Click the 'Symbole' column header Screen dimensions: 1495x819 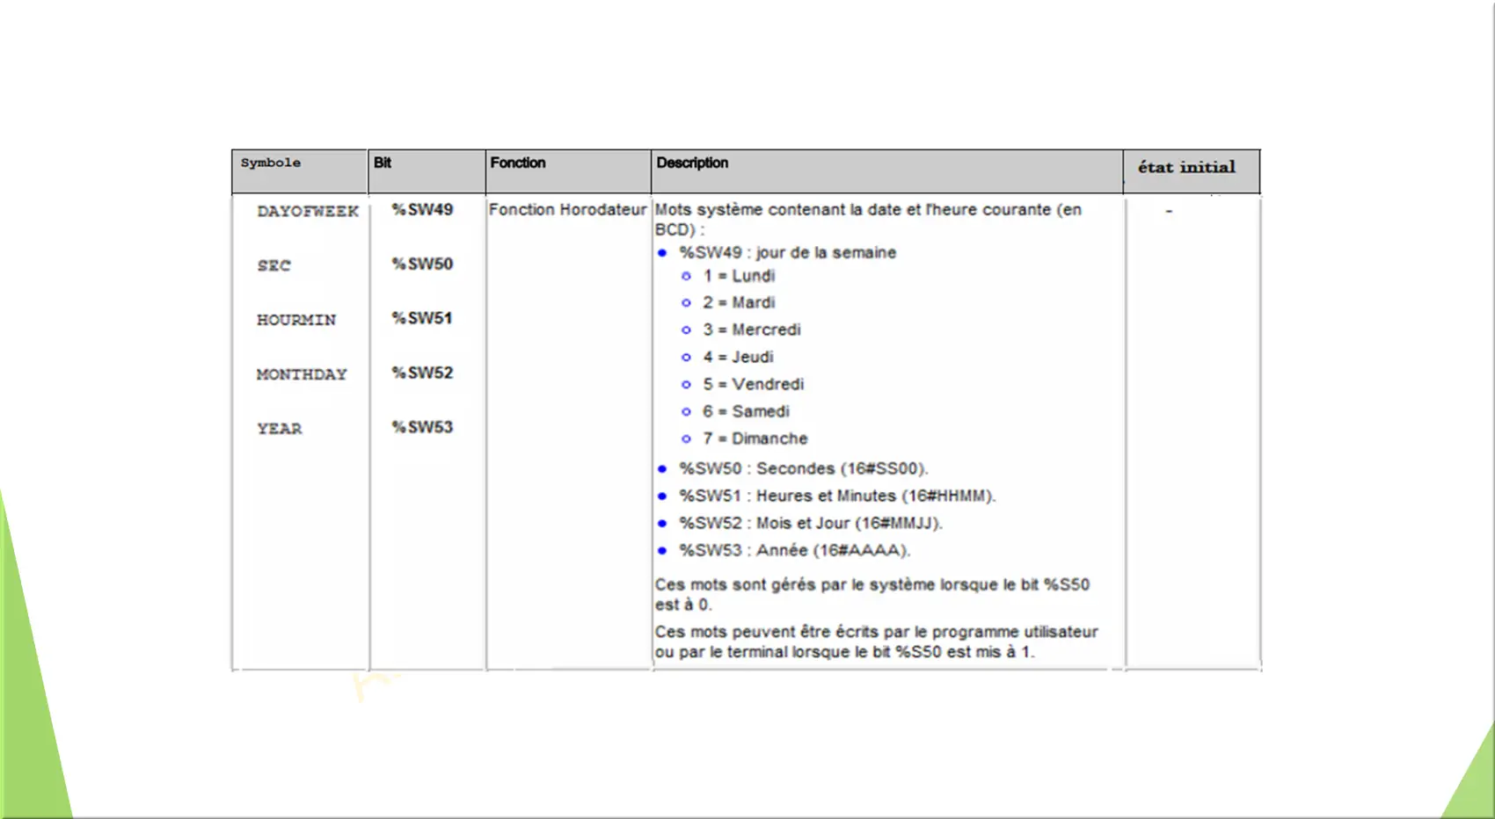(300, 171)
